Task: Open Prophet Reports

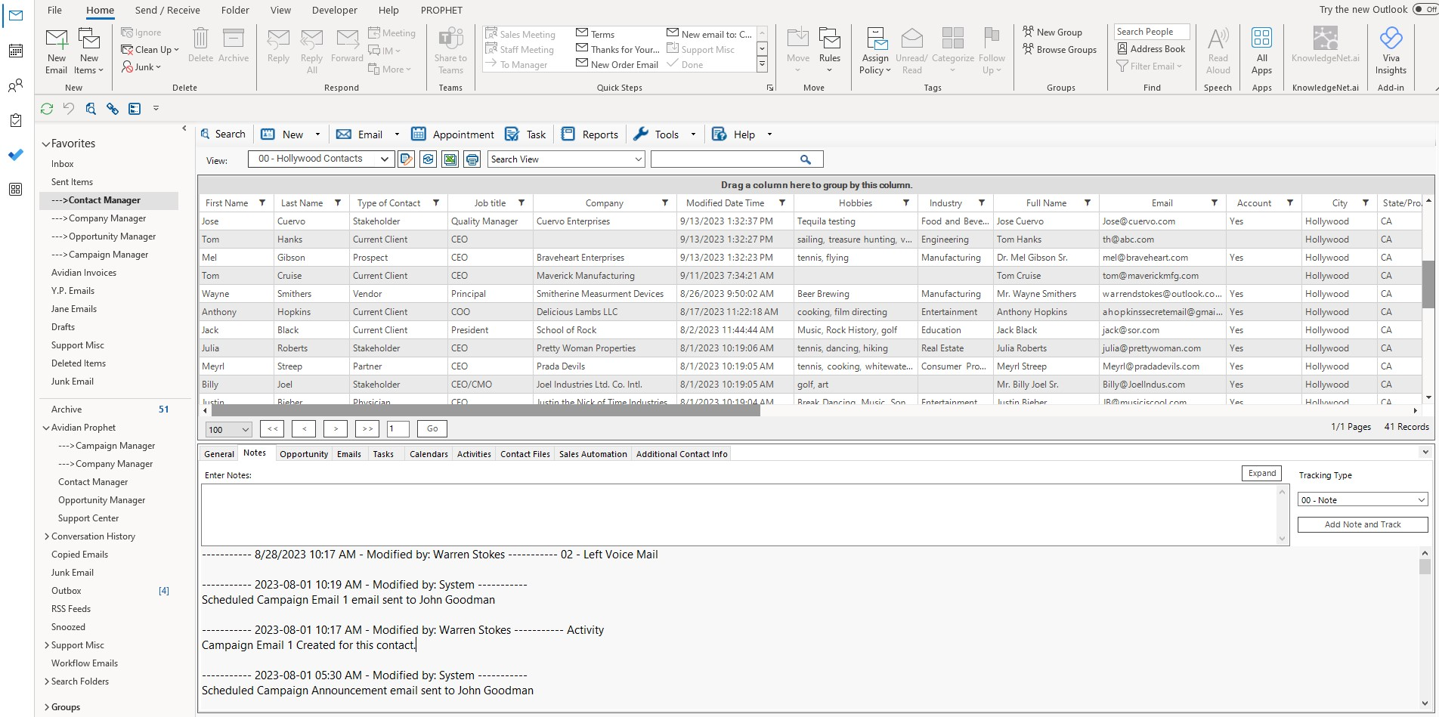Action: pyautogui.click(x=590, y=134)
